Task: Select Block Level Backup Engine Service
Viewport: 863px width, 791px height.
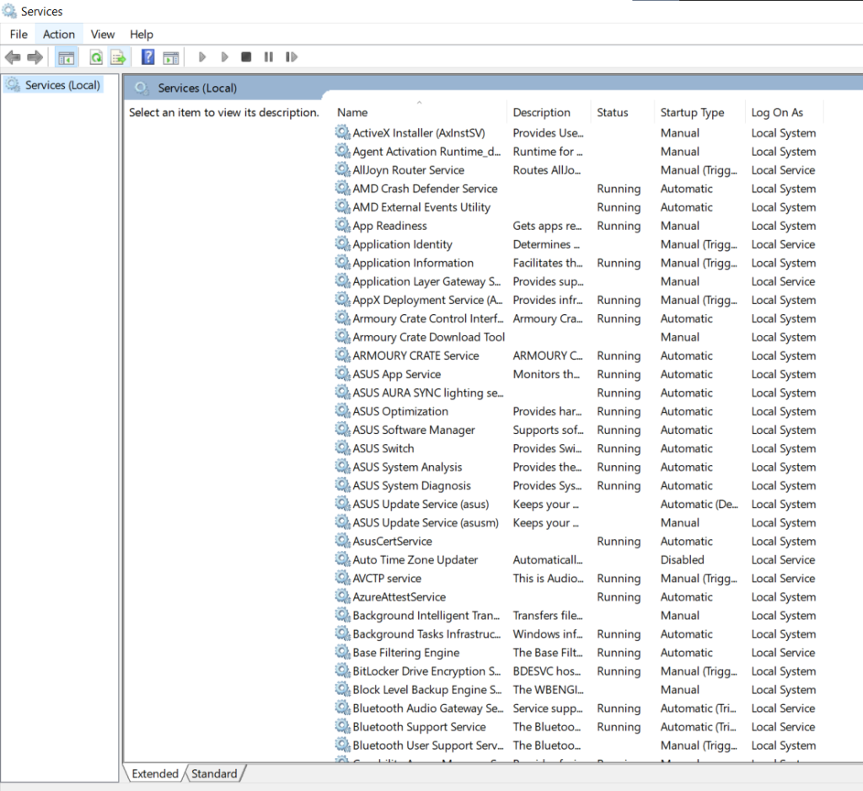Action: pyautogui.click(x=576, y=689)
